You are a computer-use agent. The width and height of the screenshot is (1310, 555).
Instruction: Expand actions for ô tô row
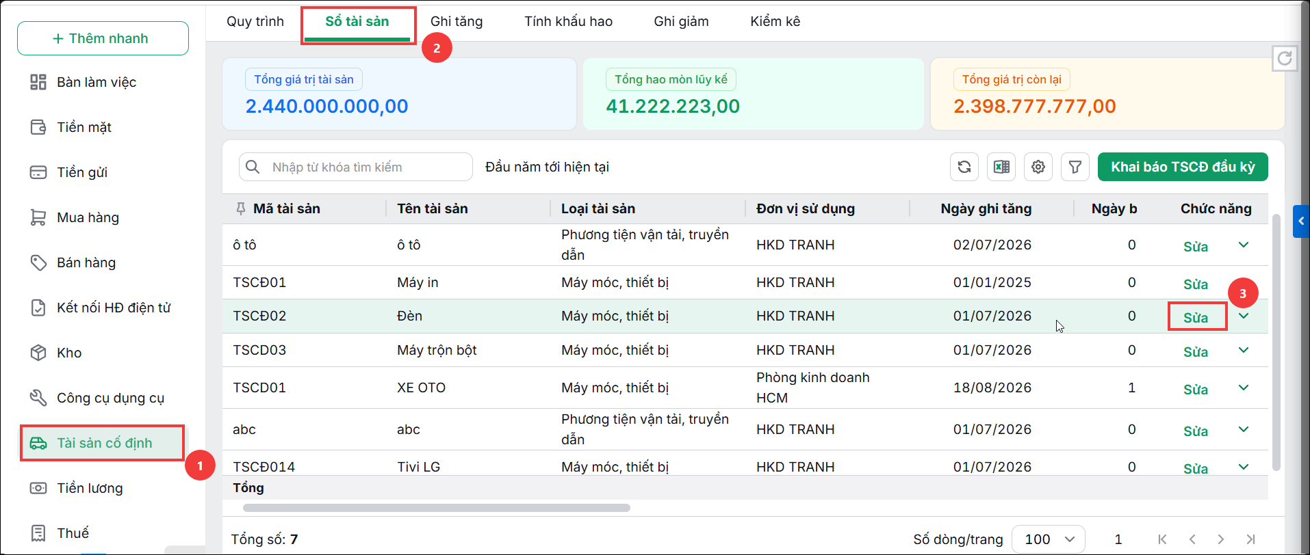click(1244, 245)
